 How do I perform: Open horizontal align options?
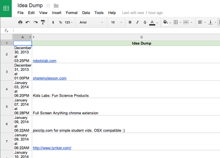(200, 22)
